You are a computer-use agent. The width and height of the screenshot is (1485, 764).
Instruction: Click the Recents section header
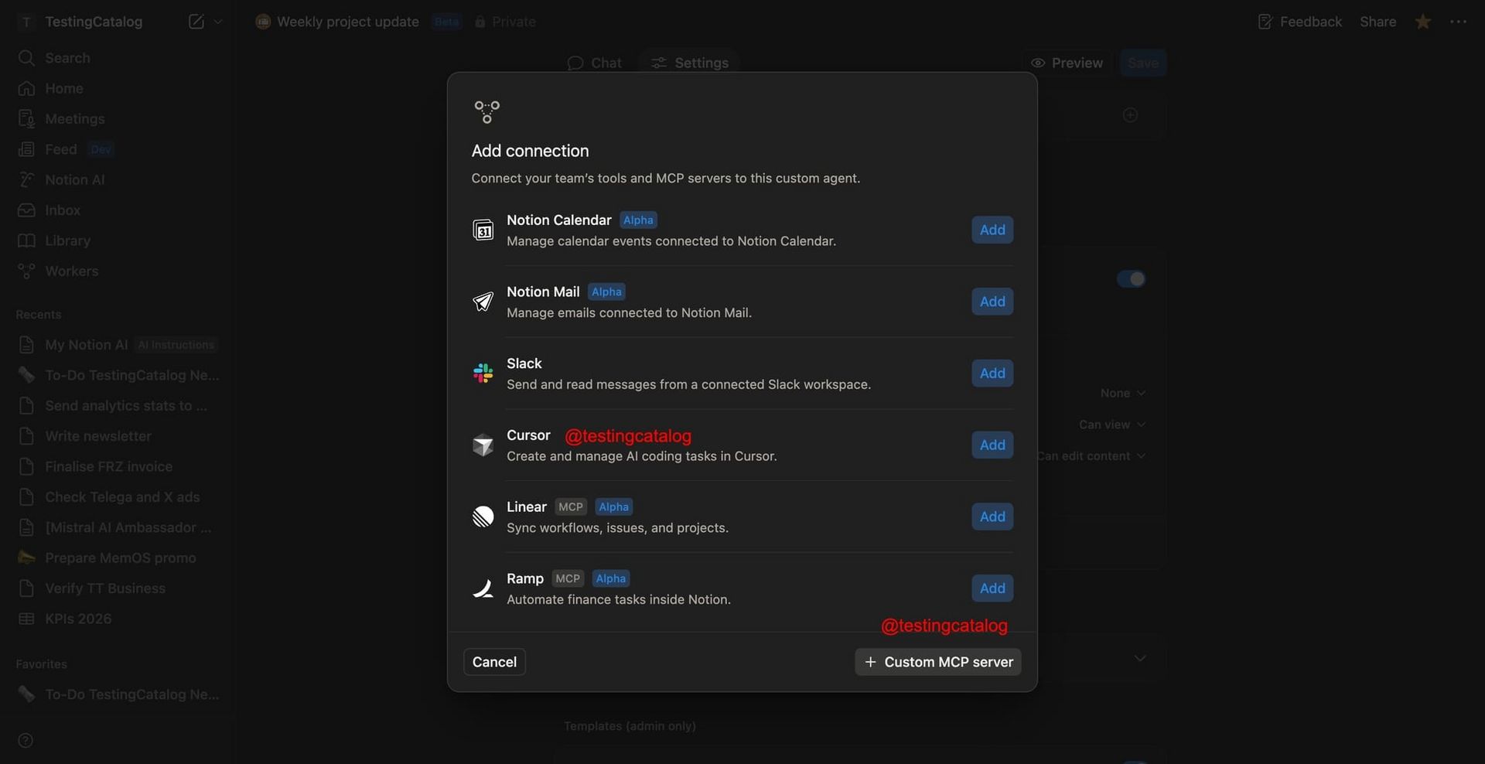coord(39,315)
